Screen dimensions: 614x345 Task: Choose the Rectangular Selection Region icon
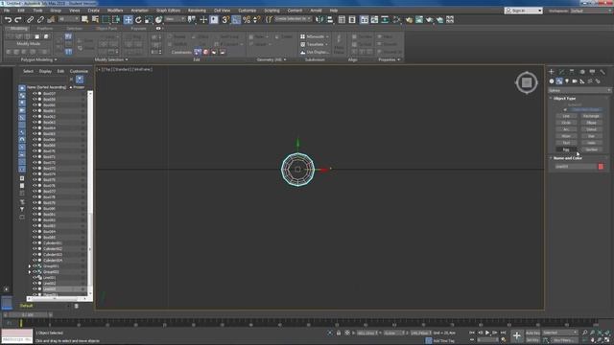click(x=106, y=19)
